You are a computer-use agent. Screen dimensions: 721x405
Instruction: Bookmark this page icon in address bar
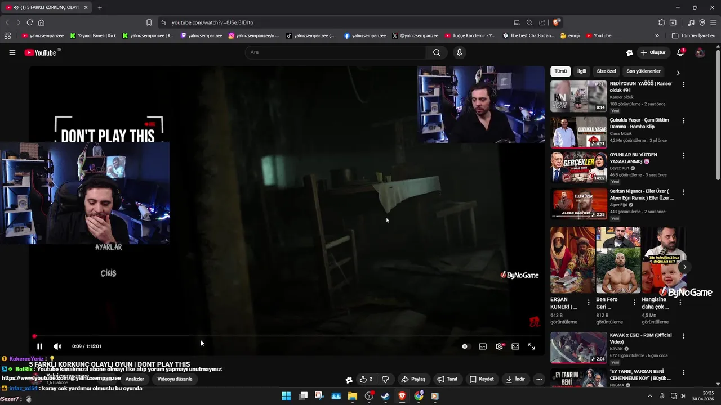pyautogui.click(x=149, y=22)
